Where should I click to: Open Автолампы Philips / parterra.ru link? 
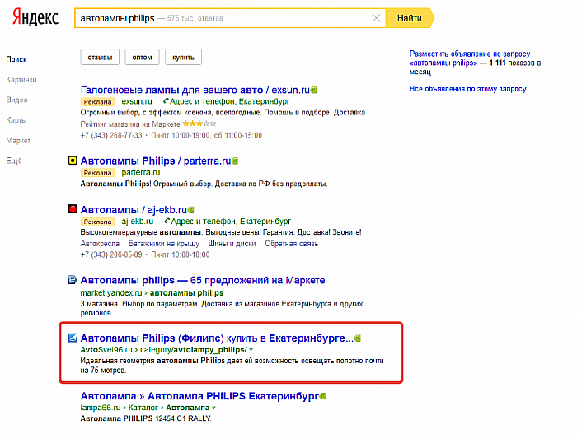(x=156, y=161)
